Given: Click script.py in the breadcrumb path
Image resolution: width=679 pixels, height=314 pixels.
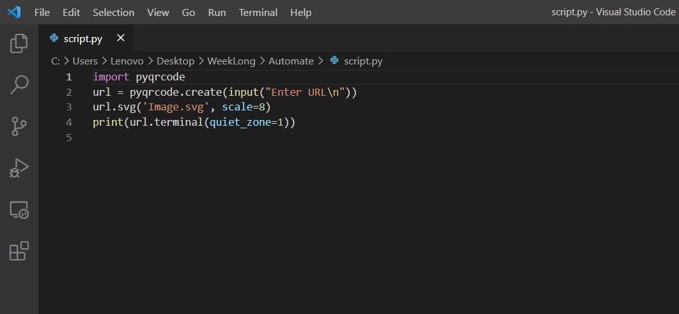Looking at the screenshot, I should 363,61.
